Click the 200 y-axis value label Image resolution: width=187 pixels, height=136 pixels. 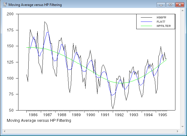tap(10, 14)
